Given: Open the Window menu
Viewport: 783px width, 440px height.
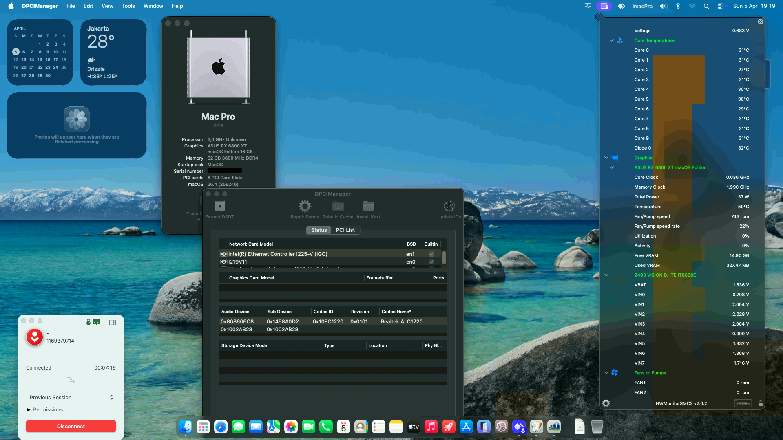Looking at the screenshot, I should (x=153, y=6).
